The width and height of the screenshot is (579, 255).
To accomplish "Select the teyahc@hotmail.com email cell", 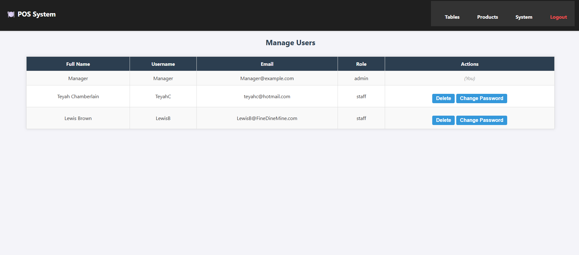I will pos(267,97).
